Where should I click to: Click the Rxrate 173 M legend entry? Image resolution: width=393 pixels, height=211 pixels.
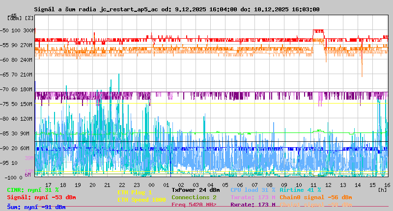253,205
